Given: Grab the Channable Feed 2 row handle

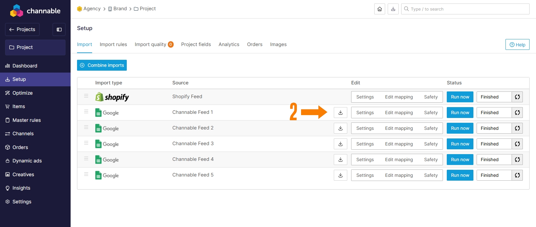Looking at the screenshot, I should click(86, 127).
